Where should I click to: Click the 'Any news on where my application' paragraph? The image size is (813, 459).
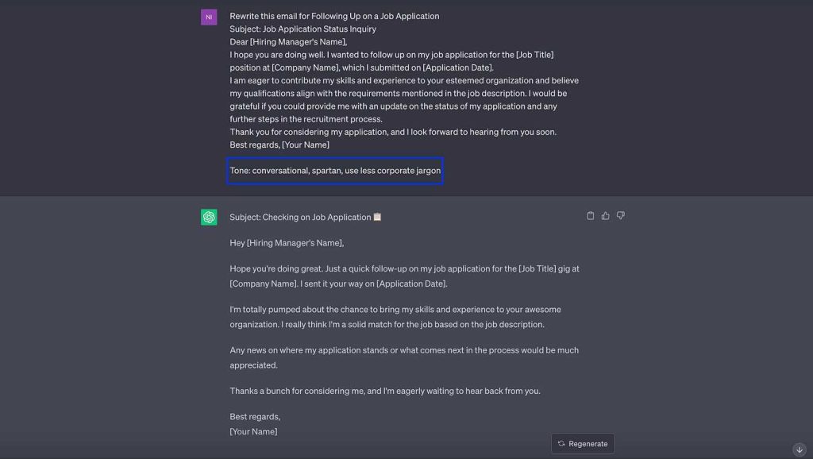pos(404,357)
